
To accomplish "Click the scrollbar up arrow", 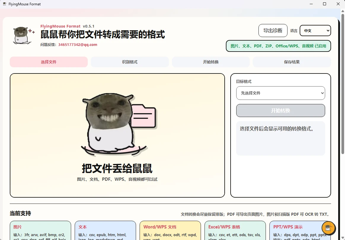I will [343, 11].
